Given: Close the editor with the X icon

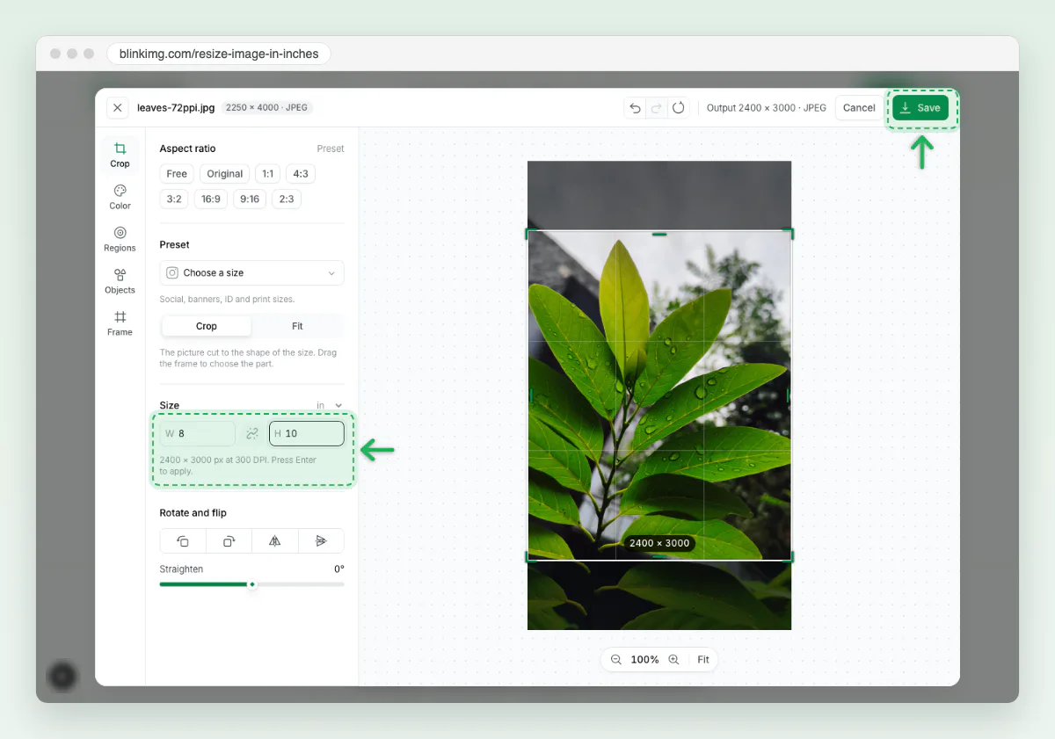Looking at the screenshot, I should 118,108.
